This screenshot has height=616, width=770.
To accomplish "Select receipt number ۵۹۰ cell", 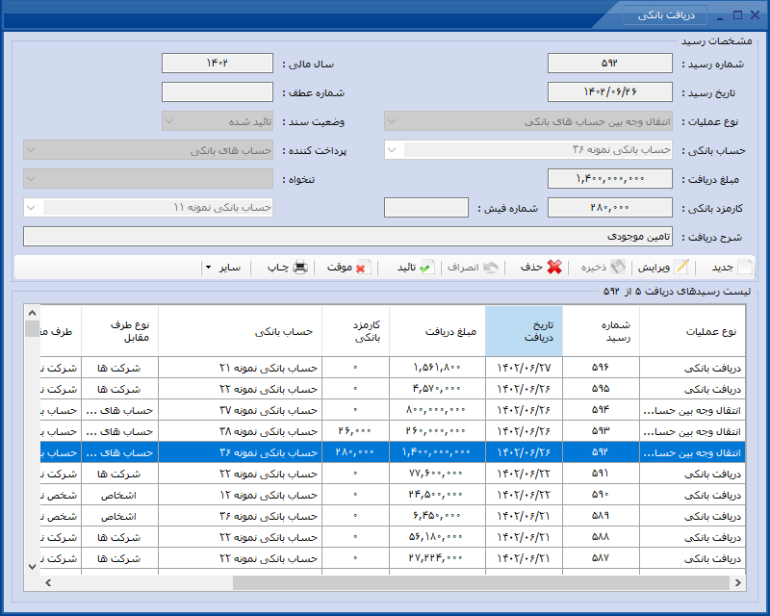I will click(x=601, y=495).
